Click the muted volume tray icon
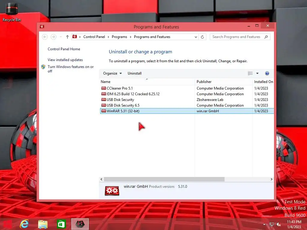 point(279,224)
